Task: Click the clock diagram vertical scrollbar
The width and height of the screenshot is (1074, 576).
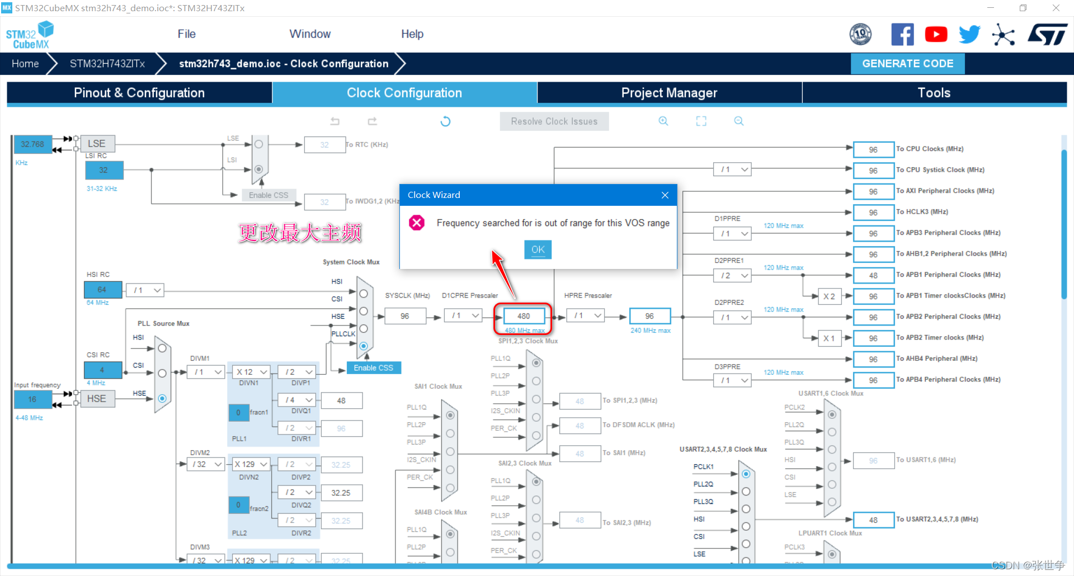Action: [x=1064, y=224]
